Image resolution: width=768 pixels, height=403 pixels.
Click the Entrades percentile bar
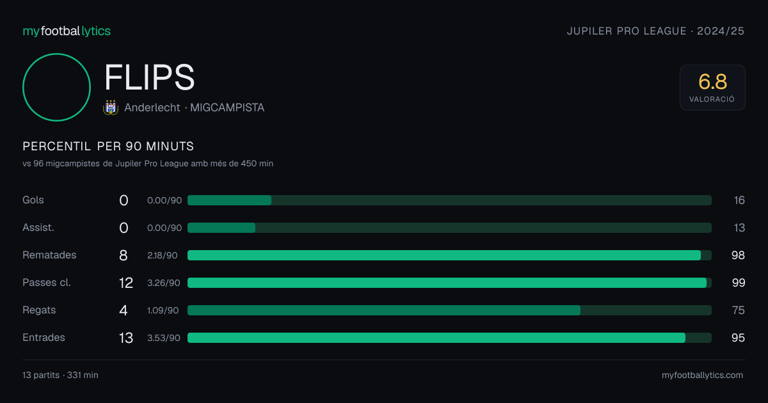coord(449,338)
